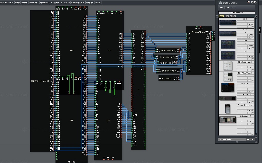Click the File button in Sonic Core panel
Viewport: 262px width, 163px height.
[221, 7]
